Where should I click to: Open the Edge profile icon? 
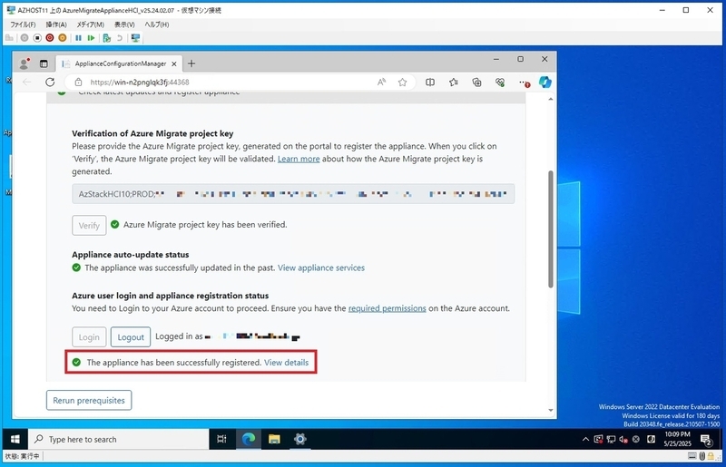pos(25,63)
